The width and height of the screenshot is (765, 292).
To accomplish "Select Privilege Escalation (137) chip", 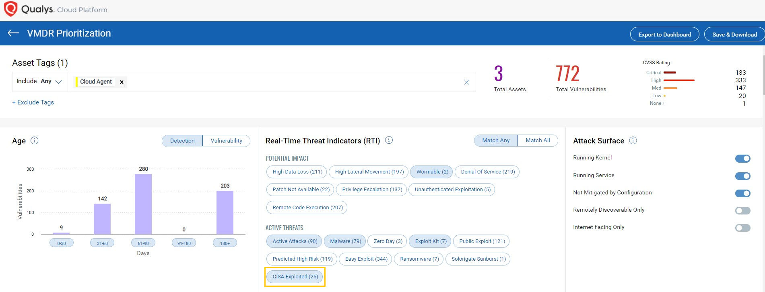I will pyautogui.click(x=372, y=190).
